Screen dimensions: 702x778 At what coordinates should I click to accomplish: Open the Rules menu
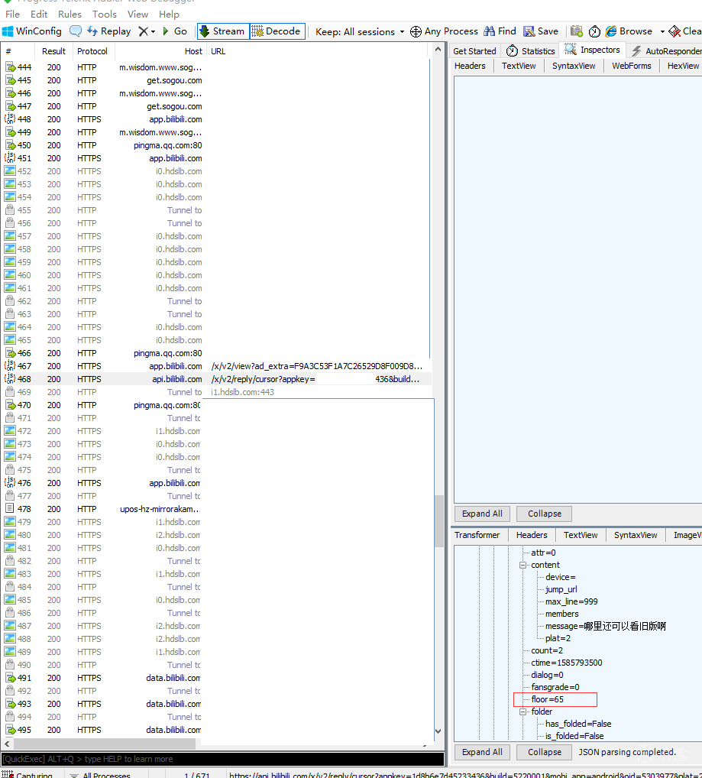coord(70,15)
